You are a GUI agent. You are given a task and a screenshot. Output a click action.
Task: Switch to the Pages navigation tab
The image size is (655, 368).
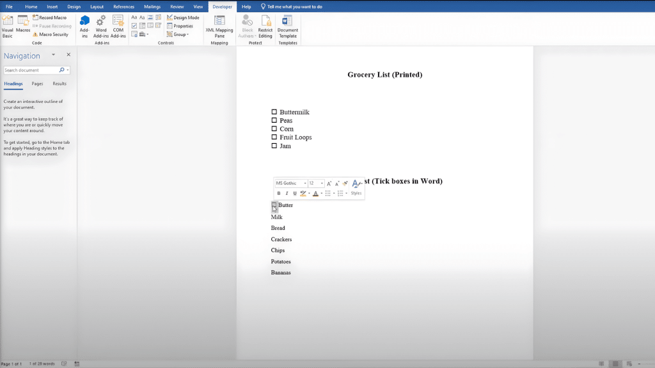(36, 83)
